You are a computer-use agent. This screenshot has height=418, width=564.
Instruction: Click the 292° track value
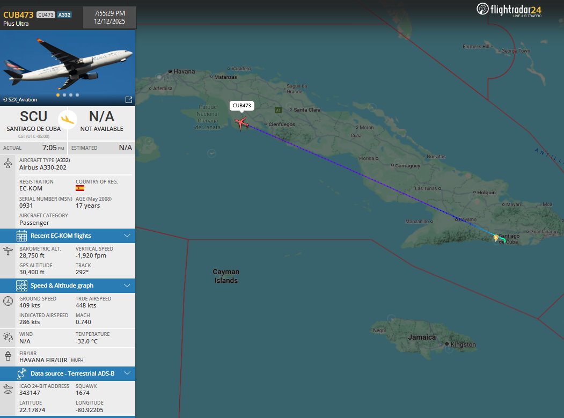pos(82,272)
